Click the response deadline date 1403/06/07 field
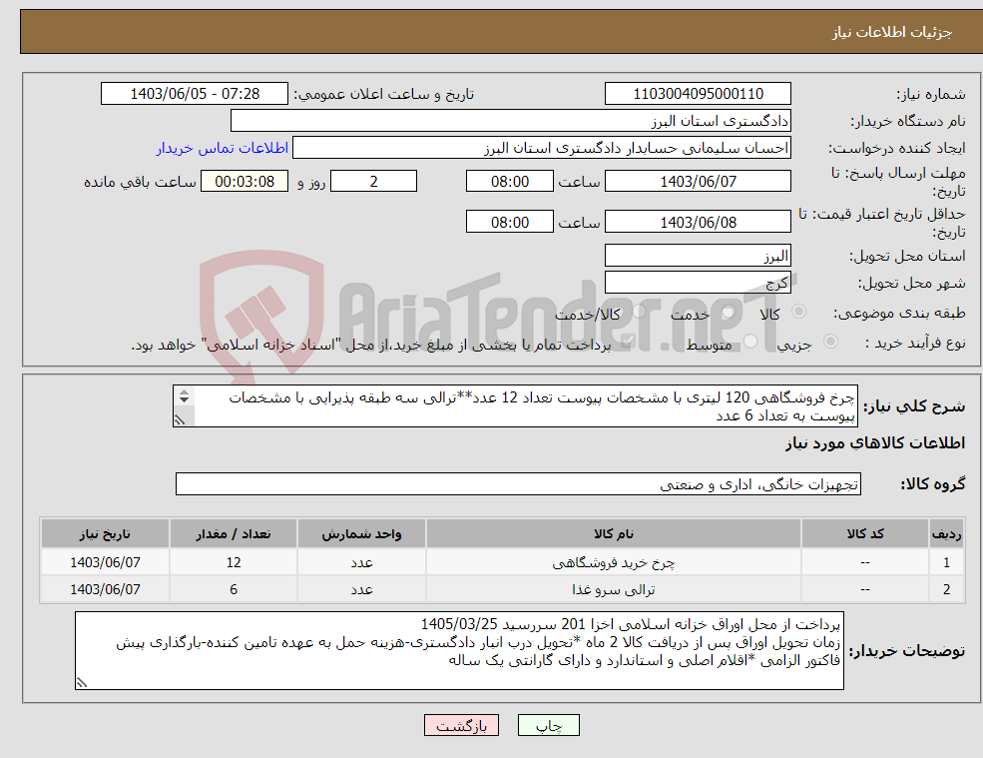The image size is (983, 758). coord(698,182)
